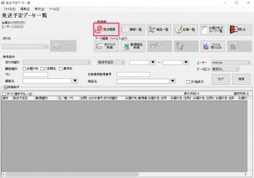
Task: Click the TEL input field
Action: point(35,75)
